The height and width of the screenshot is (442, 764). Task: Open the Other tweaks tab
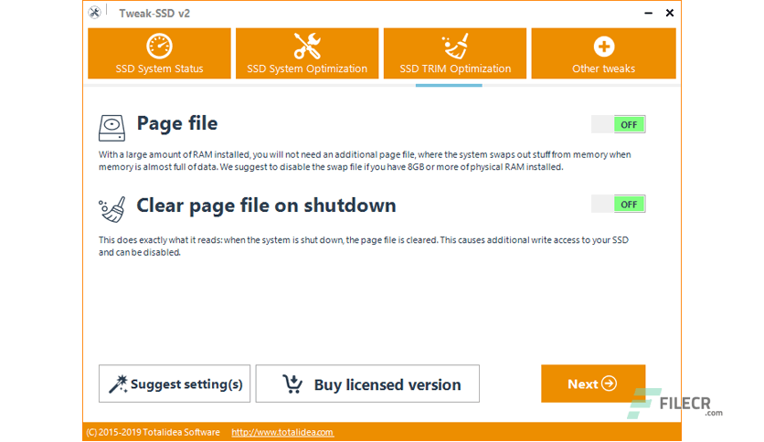(604, 53)
